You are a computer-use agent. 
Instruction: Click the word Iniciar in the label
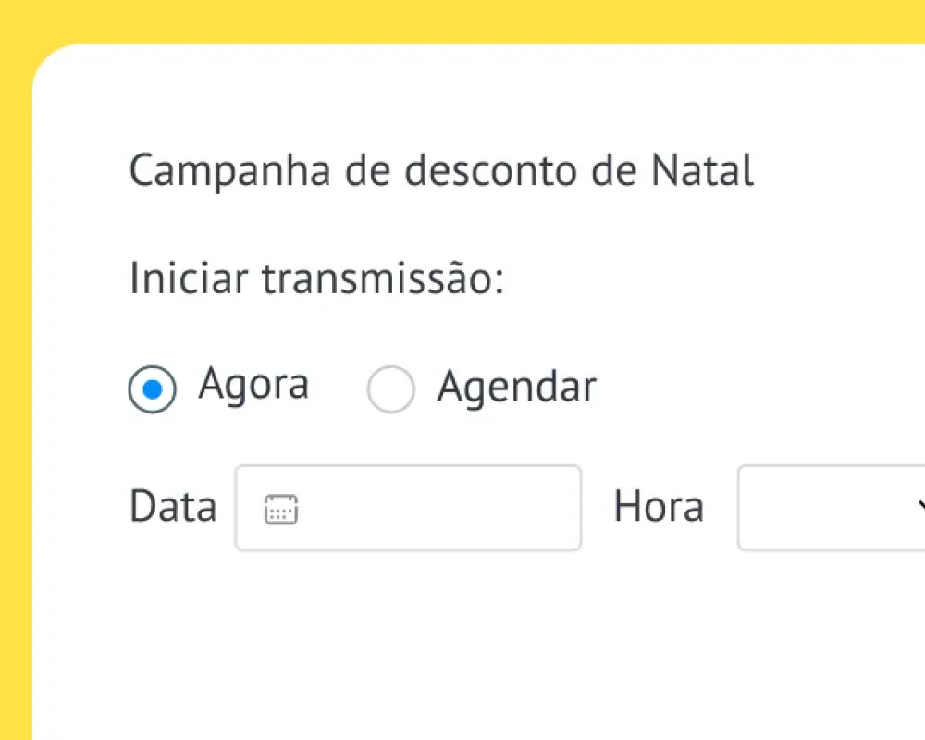click(189, 278)
